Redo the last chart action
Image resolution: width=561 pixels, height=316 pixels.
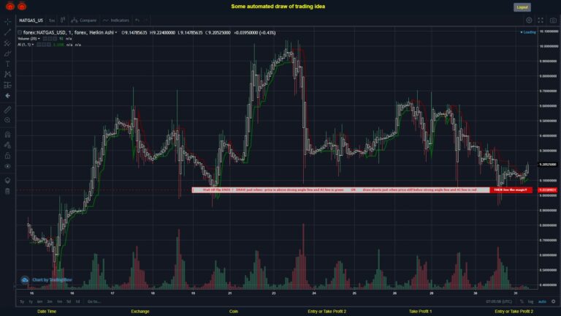pyautogui.click(x=146, y=20)
